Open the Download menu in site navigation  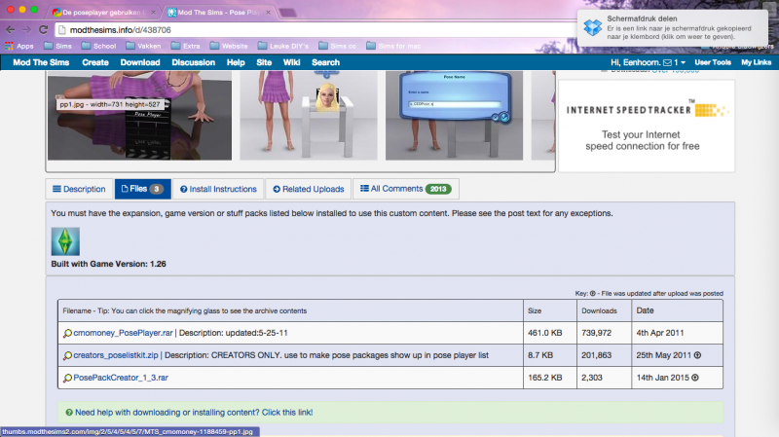(139, 62)
